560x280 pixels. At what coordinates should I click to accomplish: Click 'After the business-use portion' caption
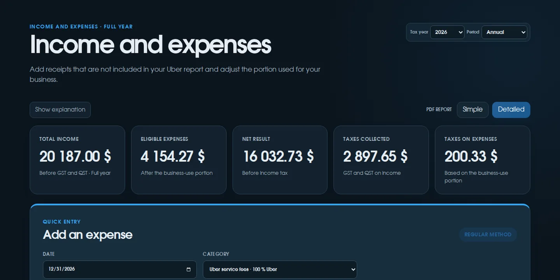coord(177,173)
